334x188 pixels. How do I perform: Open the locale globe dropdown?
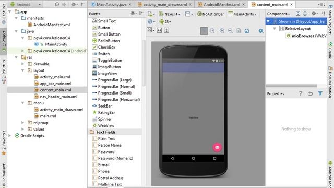click(x=151, y=22)
